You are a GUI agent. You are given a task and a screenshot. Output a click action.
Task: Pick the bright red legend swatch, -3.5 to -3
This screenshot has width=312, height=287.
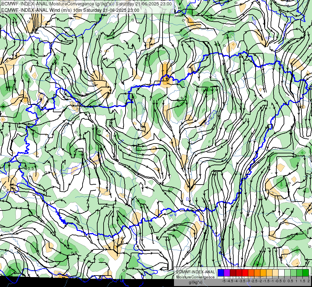pyautogui.click(x=245, y=273)
